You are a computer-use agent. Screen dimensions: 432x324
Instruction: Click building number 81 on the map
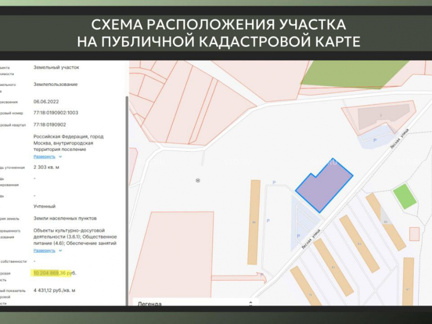click(x=333, y=267)
